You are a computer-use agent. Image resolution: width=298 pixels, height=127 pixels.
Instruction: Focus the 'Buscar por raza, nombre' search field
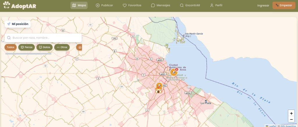point(45,38)
